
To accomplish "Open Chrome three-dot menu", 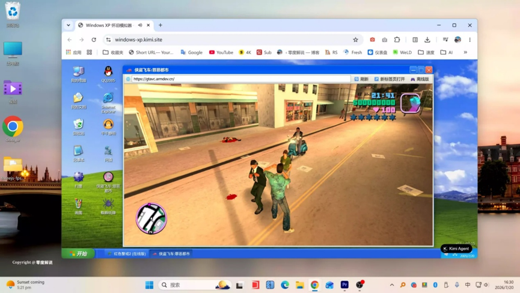I will pos(470,40).
